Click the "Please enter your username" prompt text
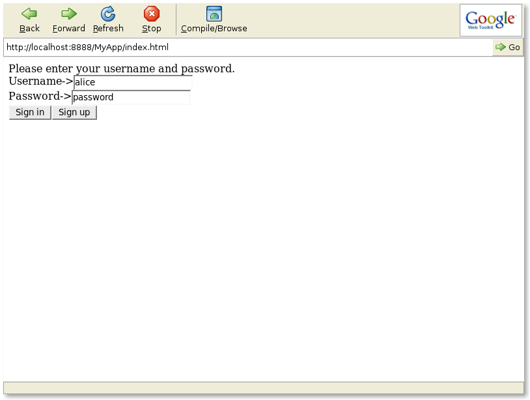This screenshot has height=400, width=530. [x=121, y=68]
